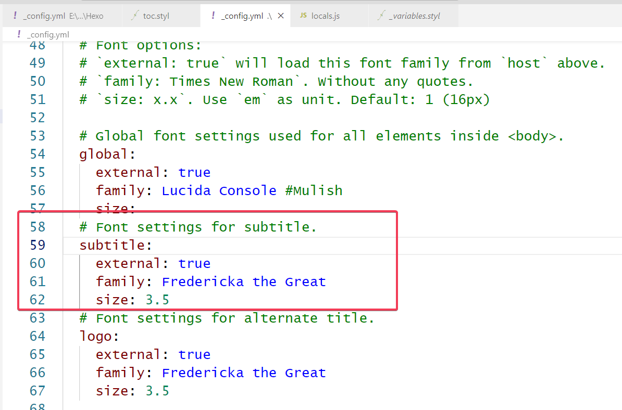Viewport: 622px width, 410px height.
Task: Click the JS icon on locals.js tab
Action: (x=303, y=16)
